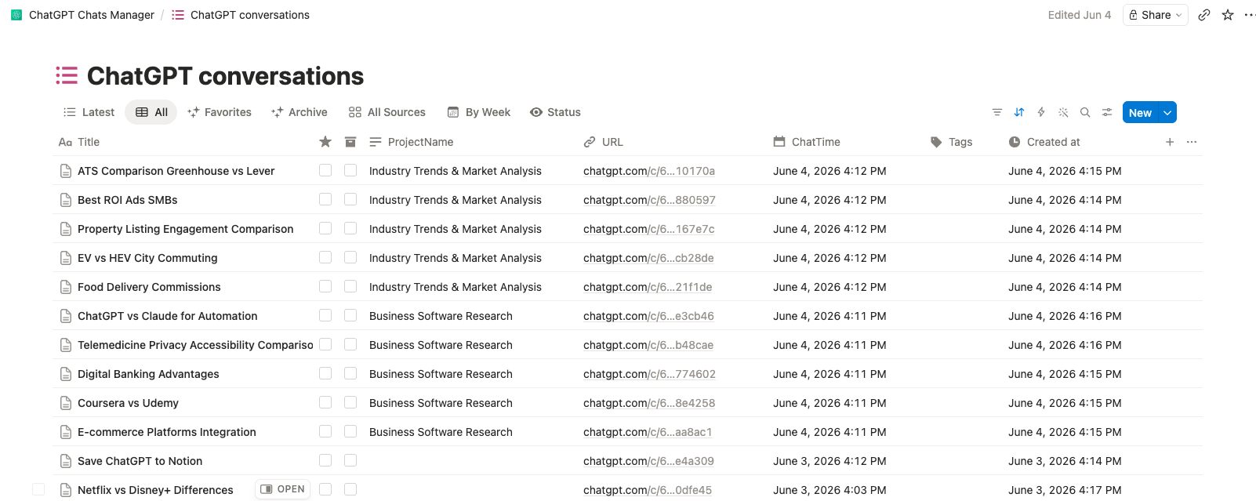Select the Netflix vs Disney+ row checkbox
Viewport: 1256px width, 501px height.
[38, 489]
